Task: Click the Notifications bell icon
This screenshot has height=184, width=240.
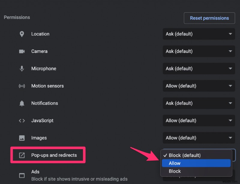Action: 22,103
